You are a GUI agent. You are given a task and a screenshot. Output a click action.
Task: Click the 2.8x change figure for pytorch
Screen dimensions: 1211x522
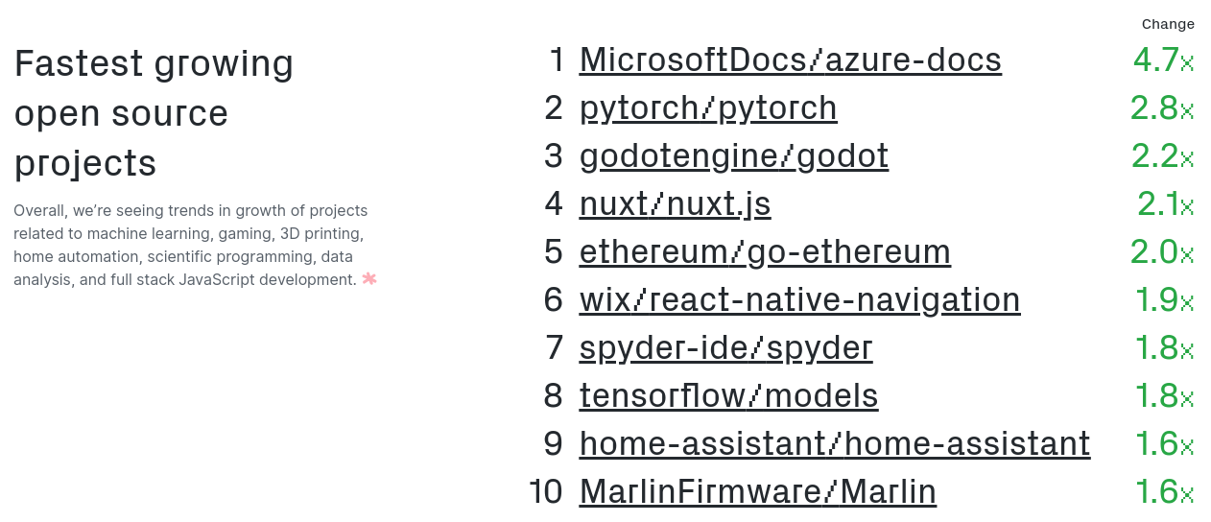1163,107
